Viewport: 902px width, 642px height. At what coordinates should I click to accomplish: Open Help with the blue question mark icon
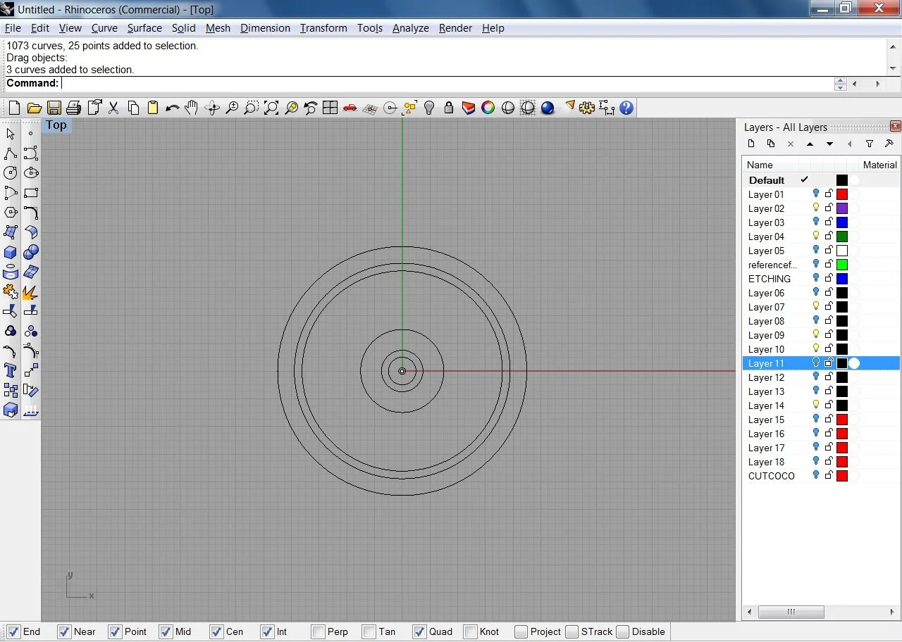pos(626,108)
